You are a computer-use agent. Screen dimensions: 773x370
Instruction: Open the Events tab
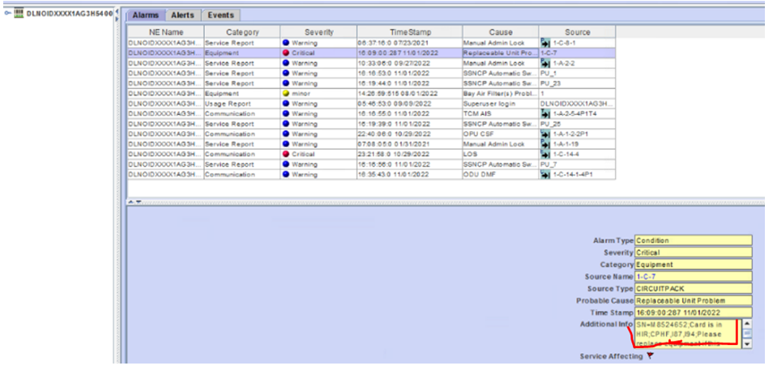coord(220,15)
